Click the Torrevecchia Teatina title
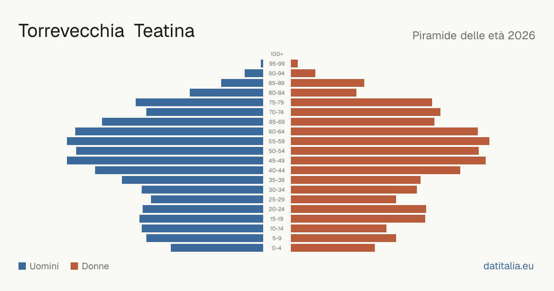Image resolution: width=554 pixels, height=291 pixels. (x=107, y=31)
